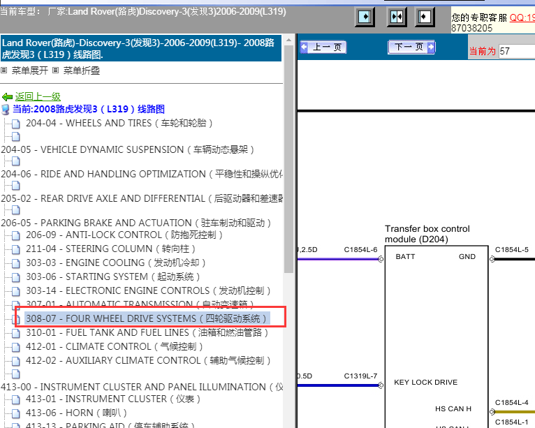
Task: Click the 当前:2008路虎发现3（L319）线路图 heading
Action: pyautogui.click(x=89, y=109)
